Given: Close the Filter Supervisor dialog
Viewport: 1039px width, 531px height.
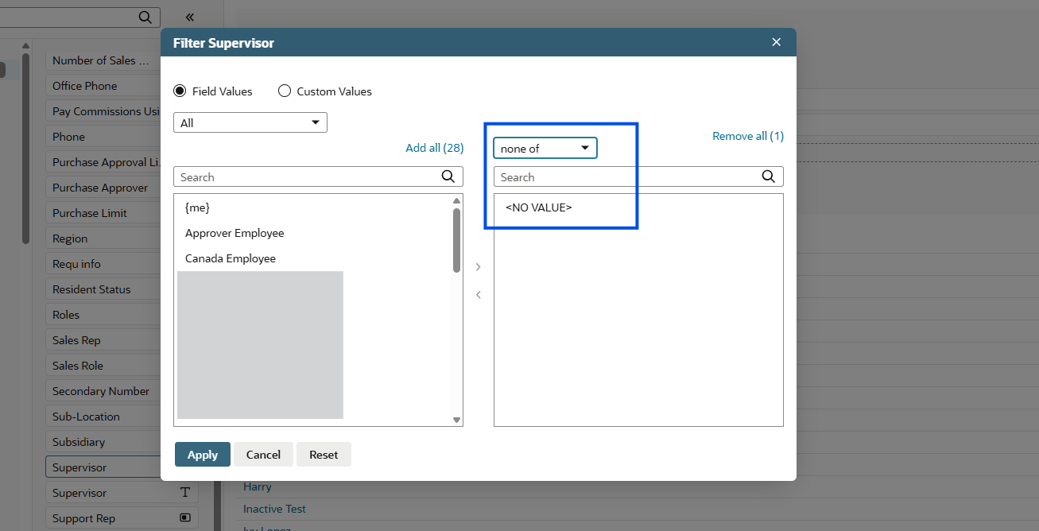Looking at the screenshot, I should pos(777,42).
